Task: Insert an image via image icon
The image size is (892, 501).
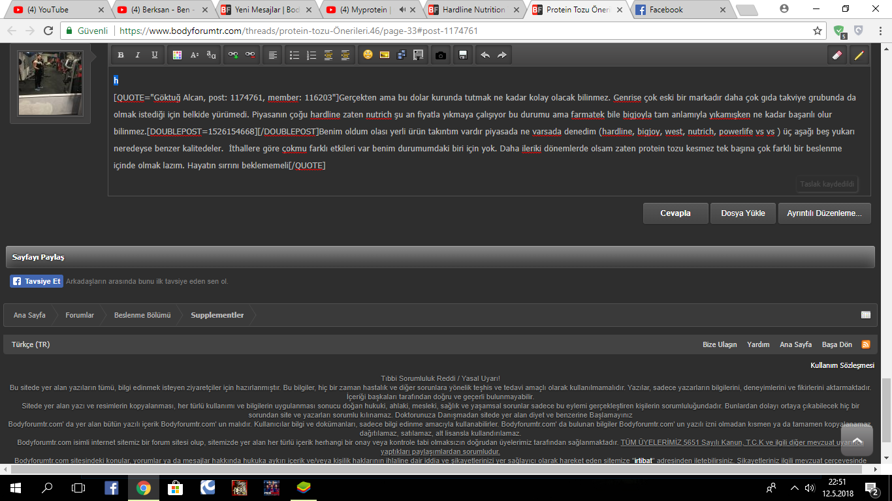Action: tap(385, 55)
